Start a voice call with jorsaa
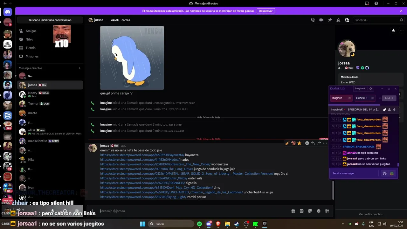 [x=313, y=20]
